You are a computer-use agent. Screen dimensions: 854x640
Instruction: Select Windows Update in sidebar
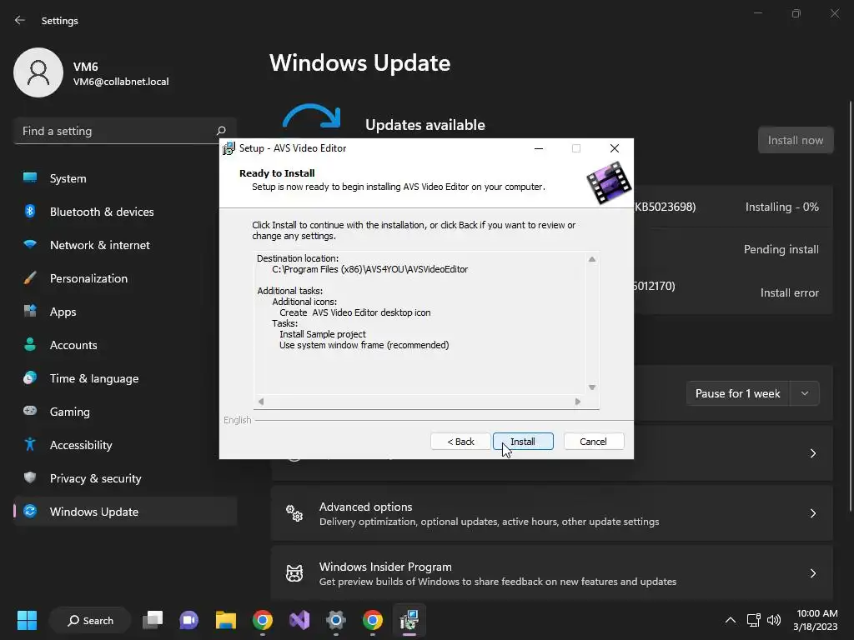point(125,512)
